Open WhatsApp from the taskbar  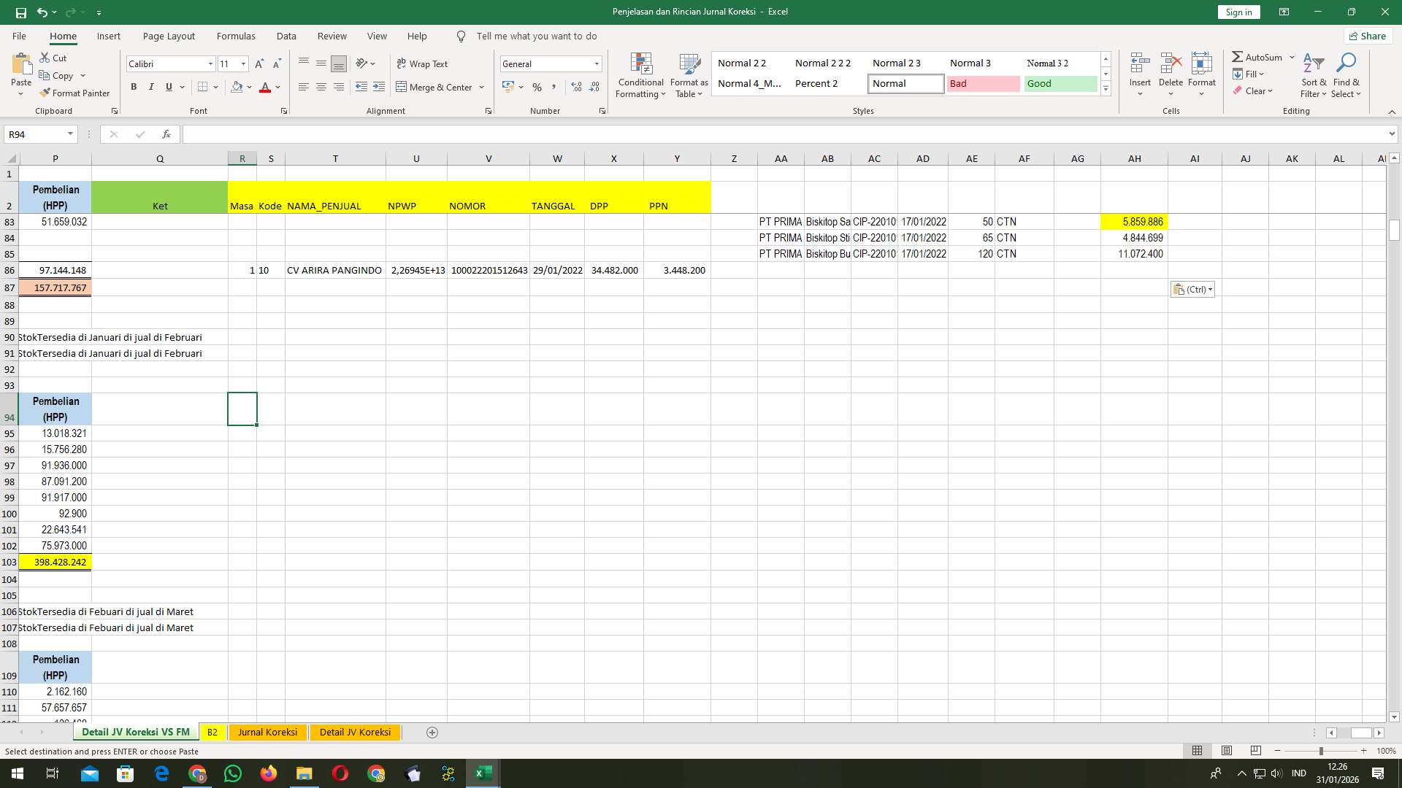(x=233, y=773)
